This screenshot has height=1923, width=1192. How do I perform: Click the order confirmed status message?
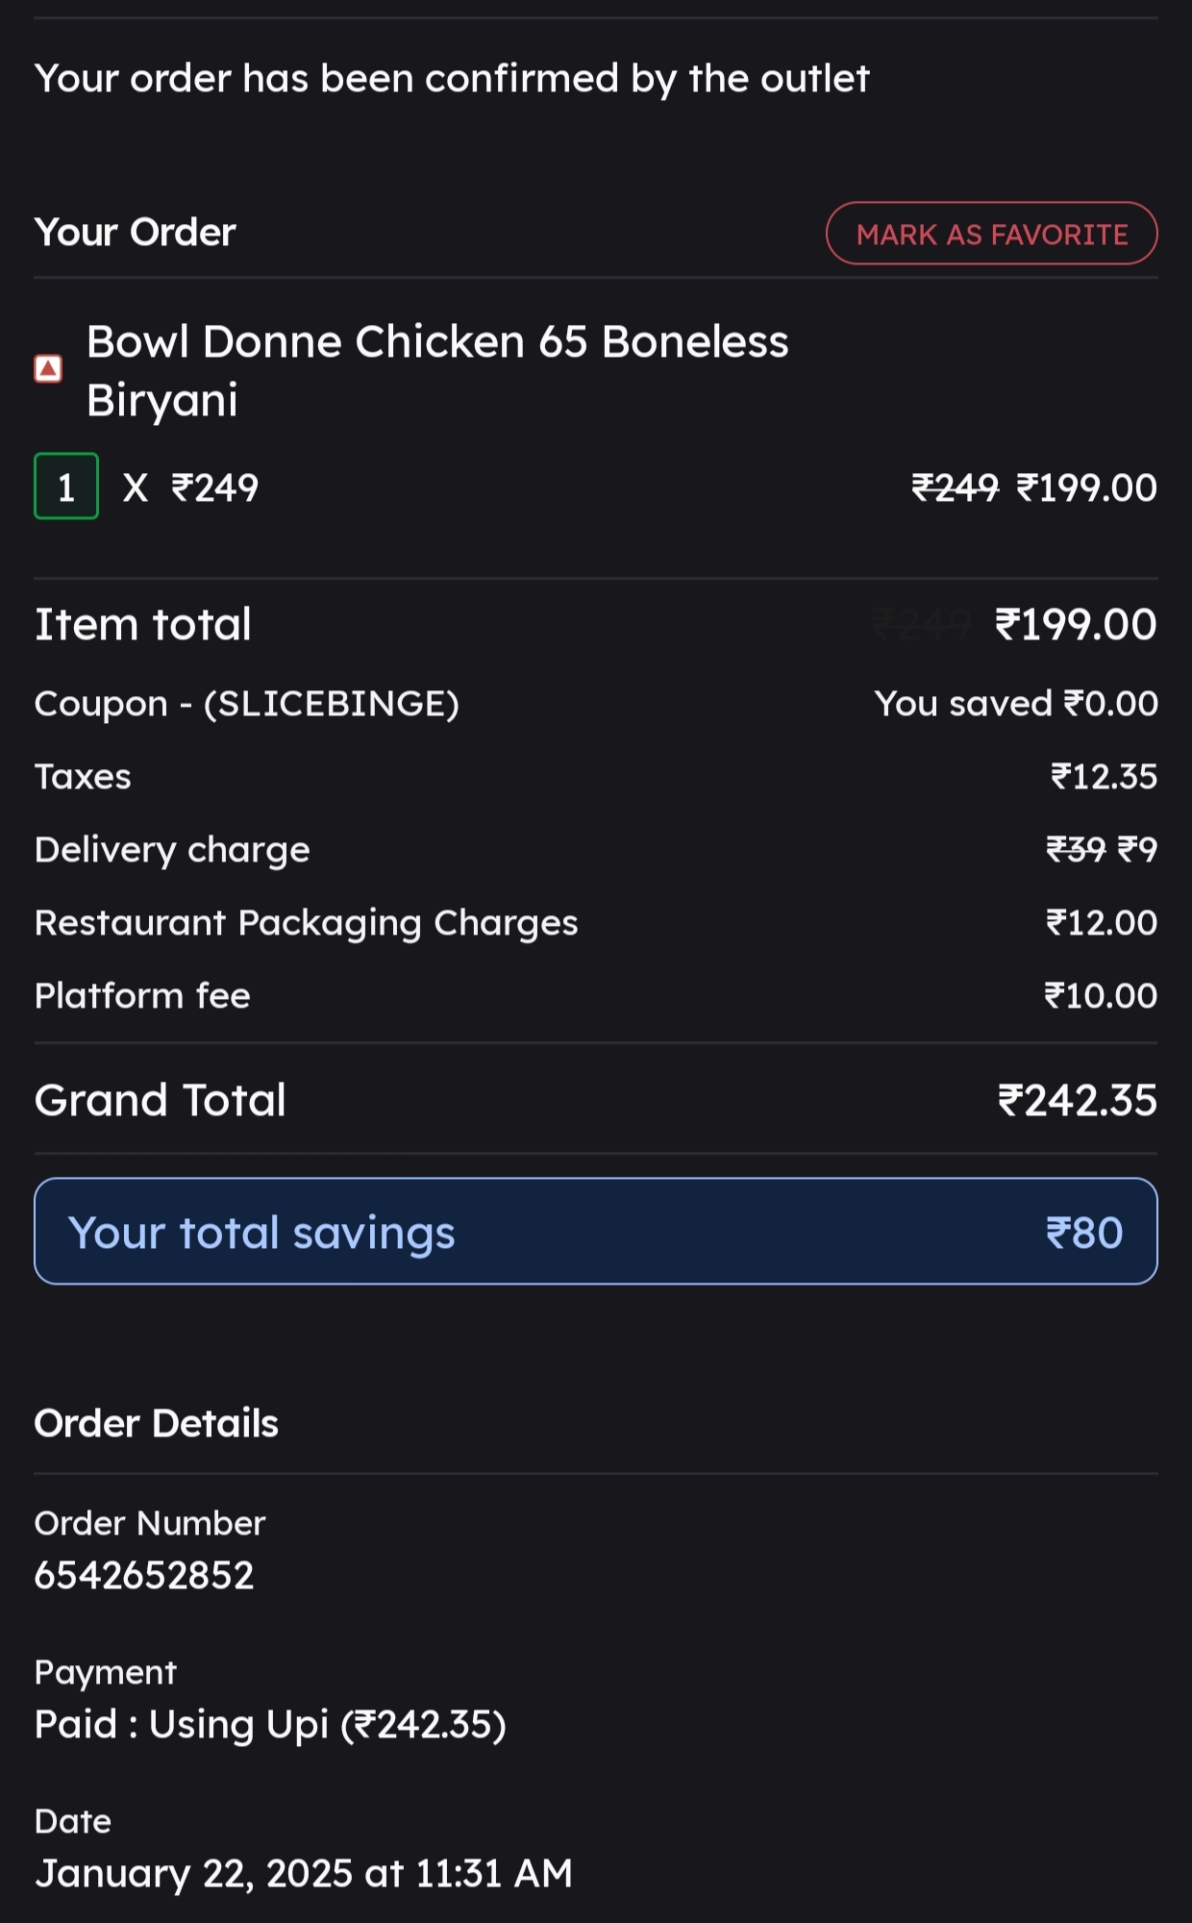[452, 79]
